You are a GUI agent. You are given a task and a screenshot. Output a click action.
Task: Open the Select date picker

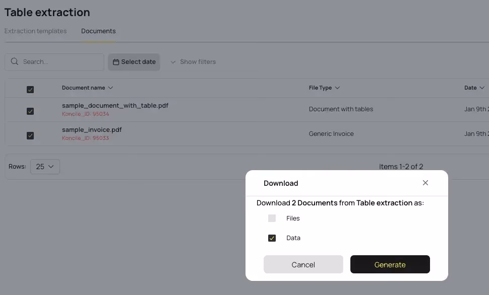coord(134,62)
